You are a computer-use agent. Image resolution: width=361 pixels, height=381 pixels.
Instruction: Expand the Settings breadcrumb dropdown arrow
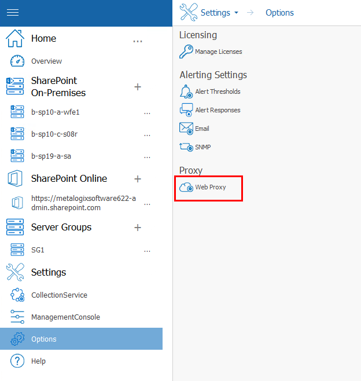point(236,13)
